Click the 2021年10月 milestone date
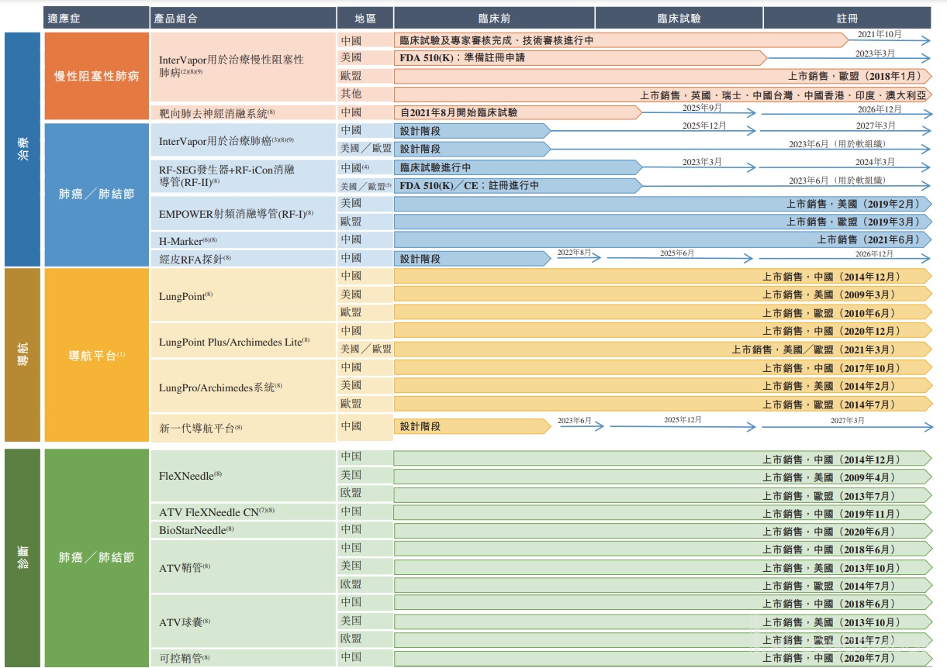Viewport: 947px width, 668px height. pos(880,35)
